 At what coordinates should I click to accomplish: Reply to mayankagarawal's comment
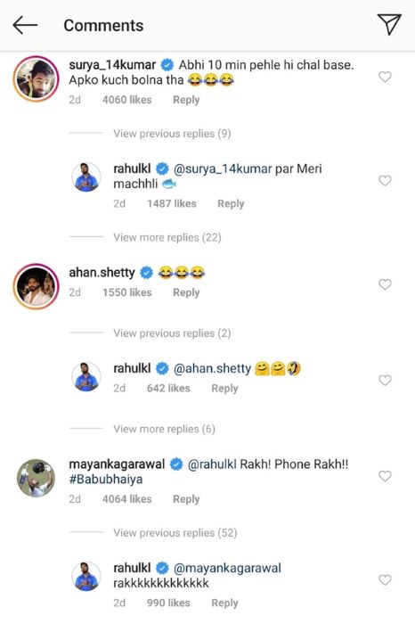(x=186, y=498)
